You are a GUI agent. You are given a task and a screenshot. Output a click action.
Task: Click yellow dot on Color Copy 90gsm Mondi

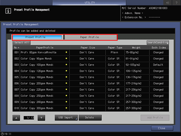click(66, 58)
